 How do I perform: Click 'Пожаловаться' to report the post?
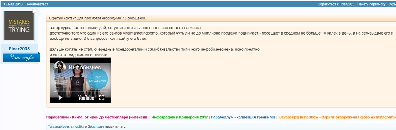click(37, 4)
